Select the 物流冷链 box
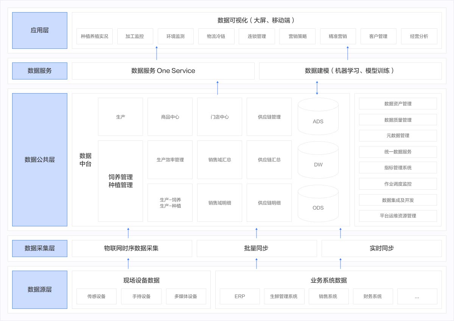The width and height of the screenshot is (454, 321). [x=216, y=36]
